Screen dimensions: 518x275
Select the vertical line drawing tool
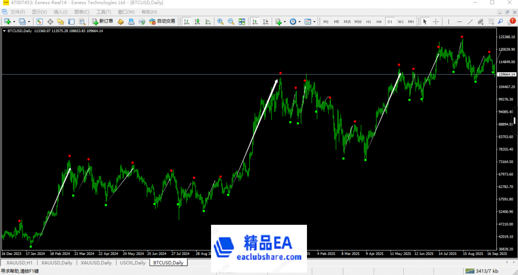pyautogui.click(x=448, y=22)
